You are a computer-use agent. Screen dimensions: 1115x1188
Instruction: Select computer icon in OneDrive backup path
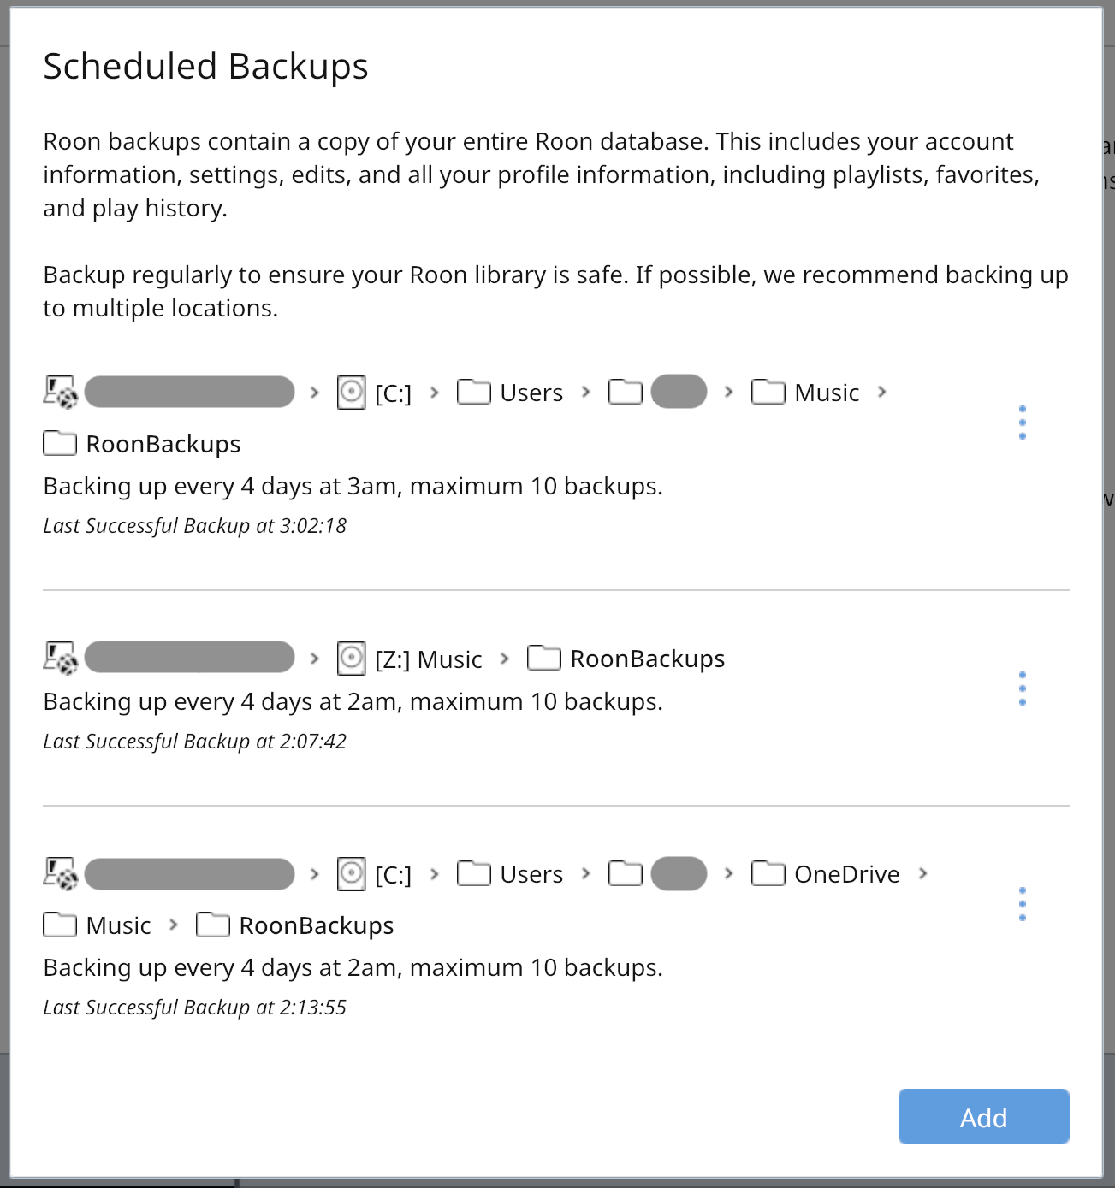pyautogui.click(x=61, y=874)
